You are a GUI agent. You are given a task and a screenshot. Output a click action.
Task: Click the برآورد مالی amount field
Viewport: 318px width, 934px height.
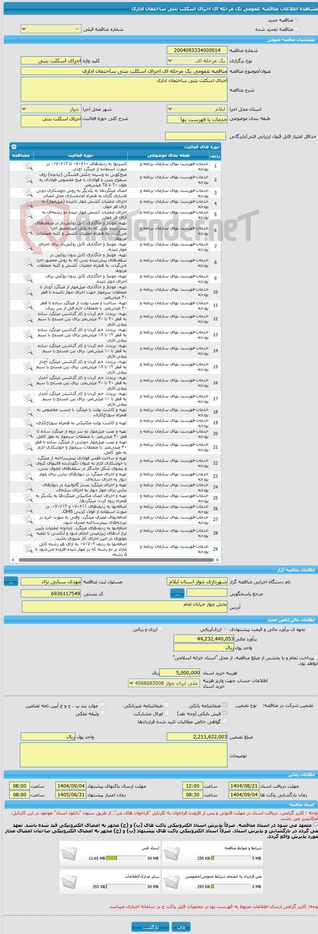pyautogui.click(x=204, y=639)
